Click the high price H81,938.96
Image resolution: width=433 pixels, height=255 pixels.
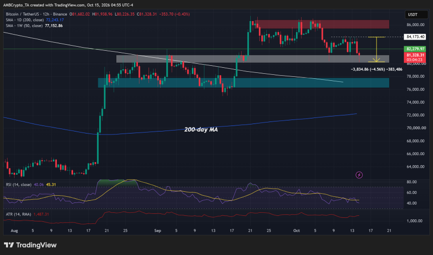click(102, 14)
